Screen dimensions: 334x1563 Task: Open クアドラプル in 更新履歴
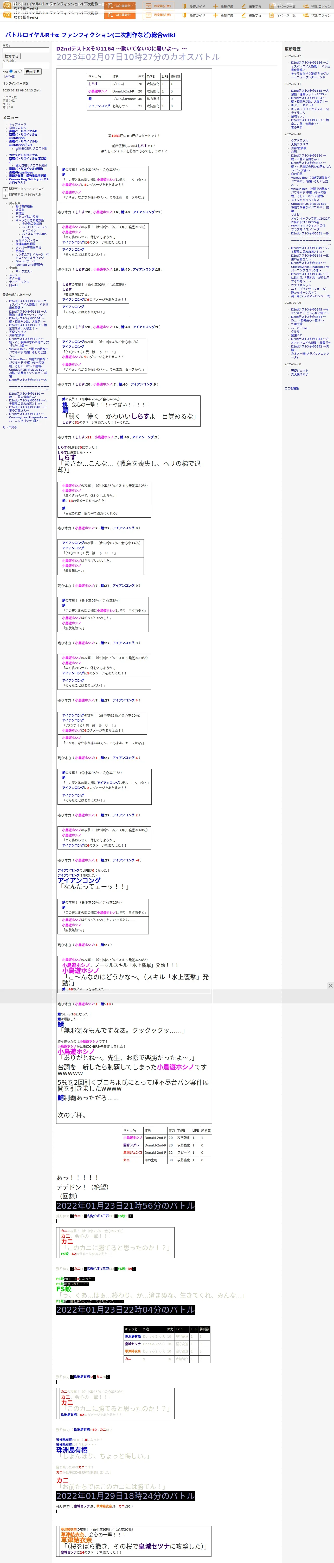tap(299, 141)
